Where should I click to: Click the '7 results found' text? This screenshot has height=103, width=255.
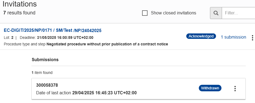19,13
